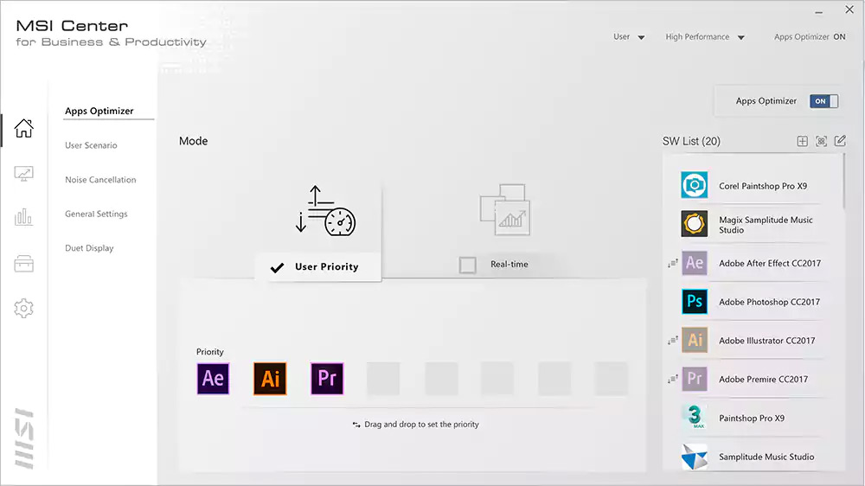This screenshot has width=865, height=486.
Task: Open the gear settings sidebar icon
Action: point(24,308)
